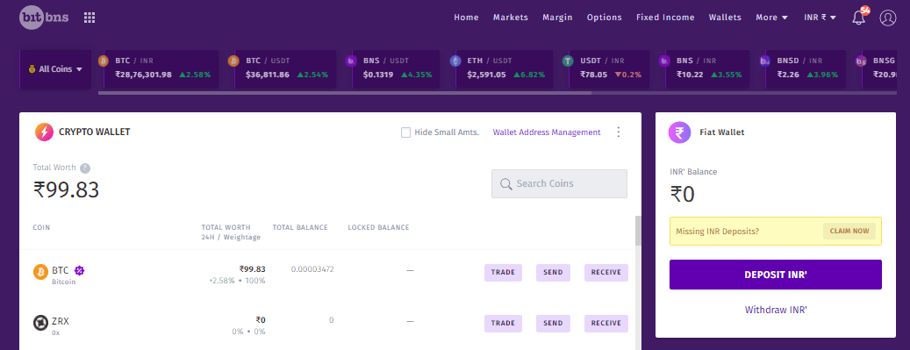The height and width of the screenshot is (350, 910).
Task: Click the BNS / USDT ticker coin icon
Action: [350, 61]
